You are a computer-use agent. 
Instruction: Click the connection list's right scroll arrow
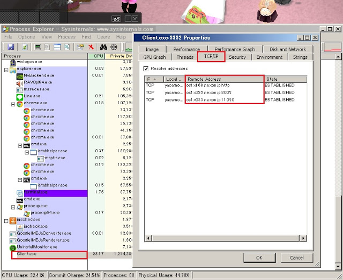[303, 238]
